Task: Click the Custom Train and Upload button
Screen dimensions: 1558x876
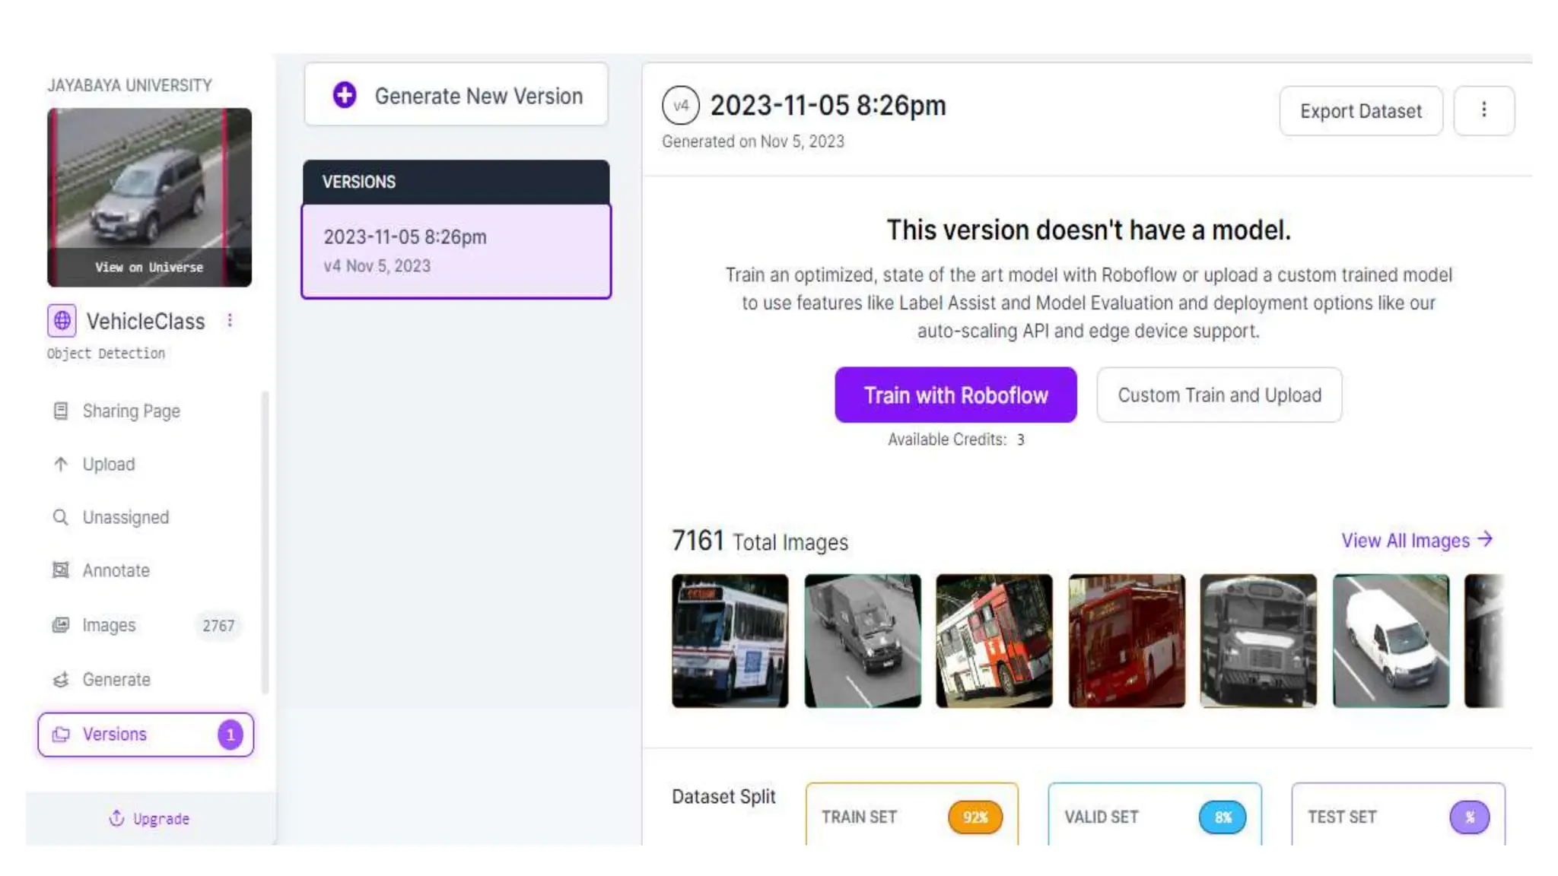Action: click(1219, 395)
